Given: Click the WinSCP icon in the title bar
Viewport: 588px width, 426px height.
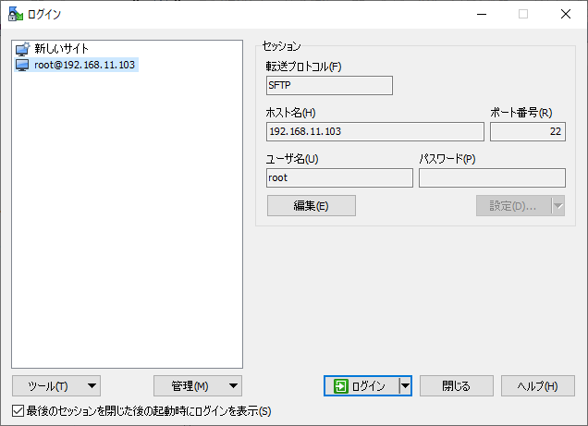Looking at the screenshot, I should [x=14, y=14].
